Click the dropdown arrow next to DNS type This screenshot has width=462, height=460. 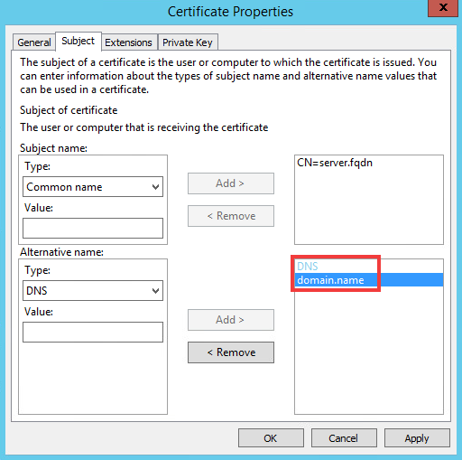[155, 291]
